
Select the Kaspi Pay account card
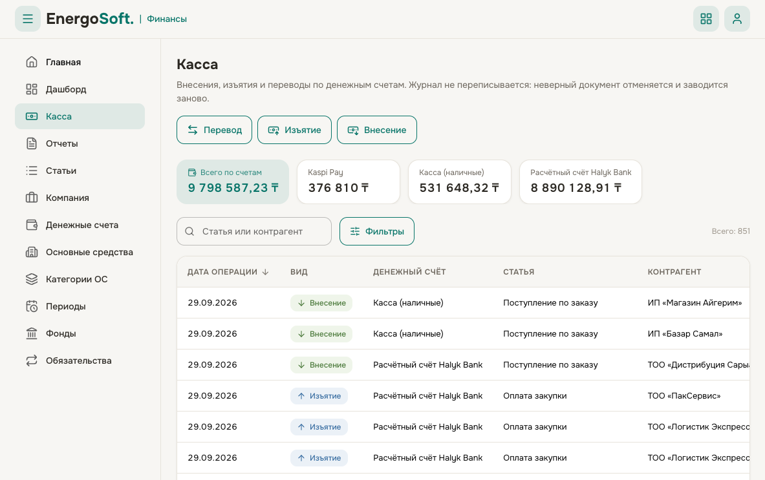point(349,182)
